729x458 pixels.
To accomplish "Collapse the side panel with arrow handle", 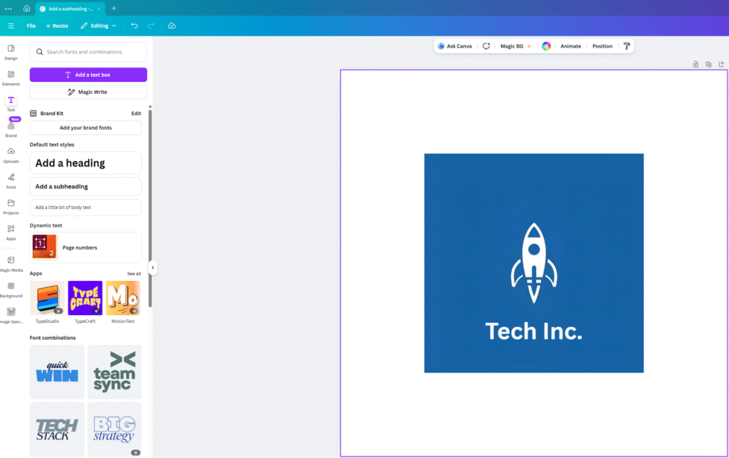I will pyautogui.click(x=152, y=267).
